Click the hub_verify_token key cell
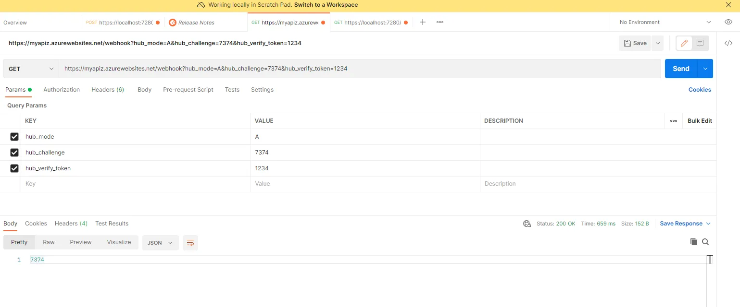Viewport: 740px width, 307px height. click(x=136, y=168)
